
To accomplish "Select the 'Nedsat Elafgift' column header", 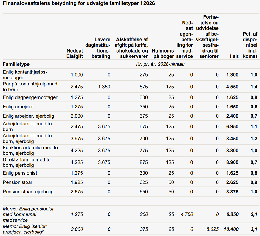I will [x=75, y=54].
